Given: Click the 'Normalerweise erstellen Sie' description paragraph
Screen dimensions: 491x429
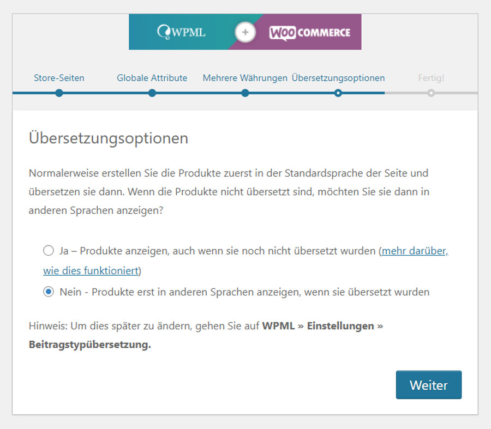Looking at the screenshot, I should pos(229,191).
